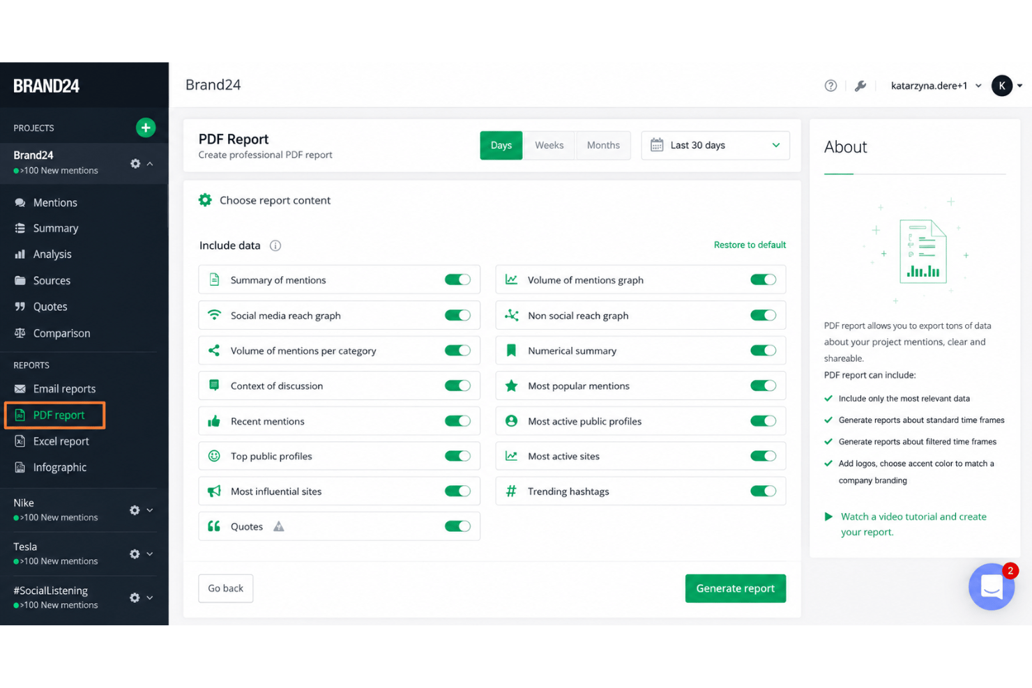Screen dimensions: 1032x688
Task: Toggle Most popular mentions switch
Action: click(763, 385)
